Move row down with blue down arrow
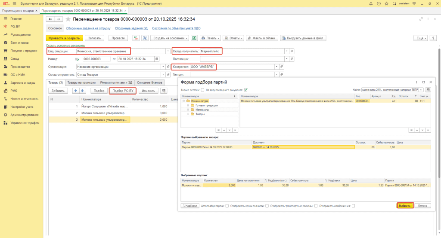 [83, 91]
